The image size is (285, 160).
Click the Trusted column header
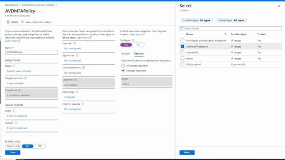tap(261, 34)
